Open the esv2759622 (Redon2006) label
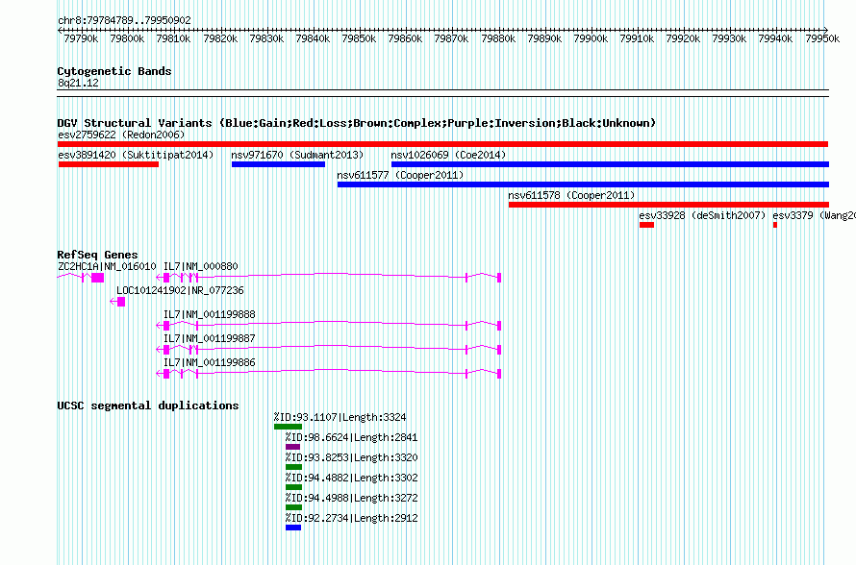Screen dimensions: 856x565 tap(121, 135)
